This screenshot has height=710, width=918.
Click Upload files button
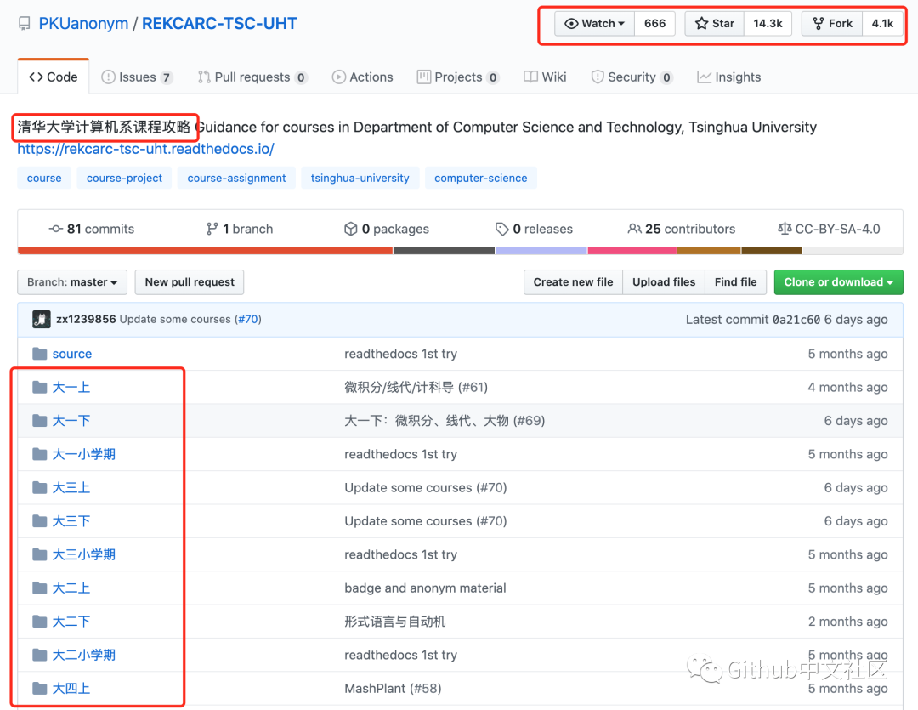664,282
